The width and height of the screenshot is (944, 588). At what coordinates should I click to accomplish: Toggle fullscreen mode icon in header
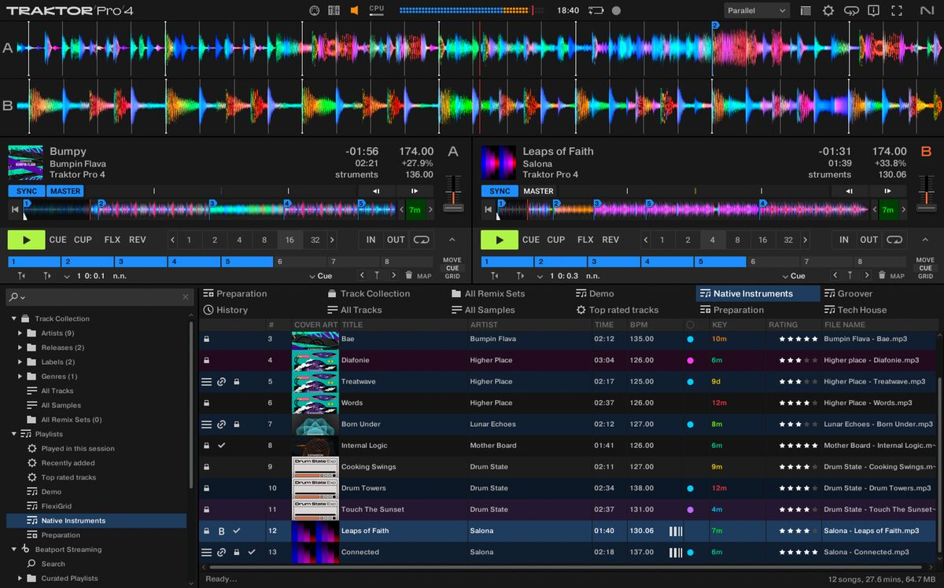pyautogui.click(x=896, y=11)
